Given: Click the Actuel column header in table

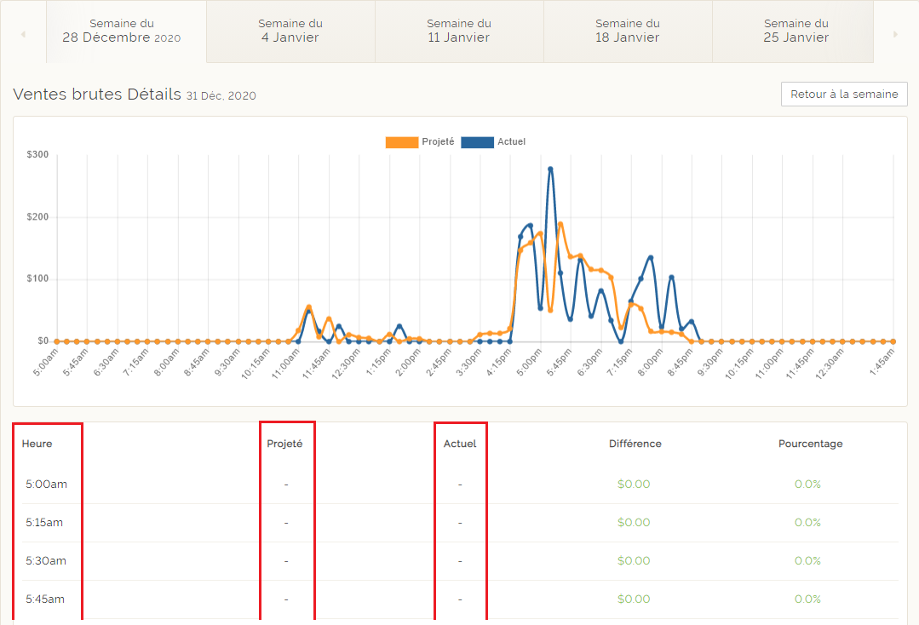Looking at the screenshot, I should [x=460, y=444].
